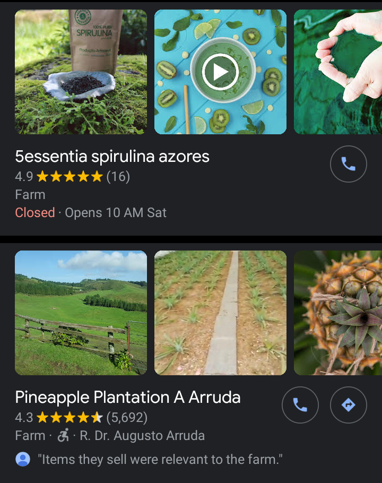Open Pineapple Plantation A Arruda listing title
Screen dimensions: 382x483
pos(127,397)
